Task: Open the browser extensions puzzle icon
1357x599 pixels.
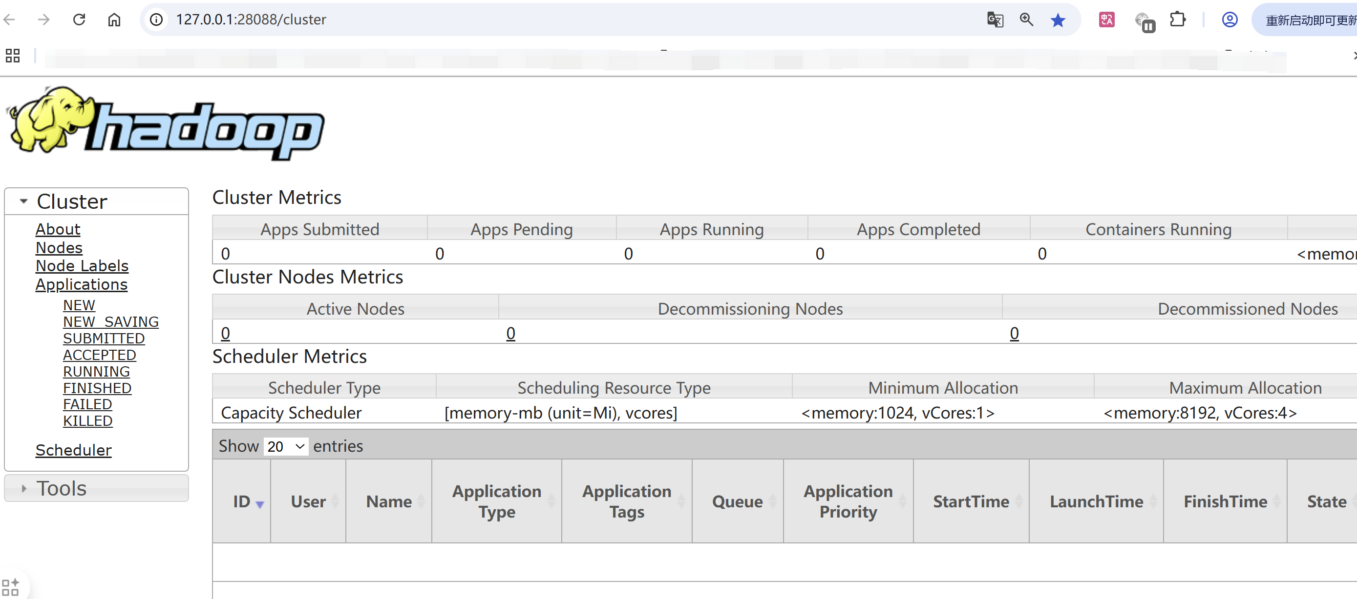Action: pos(1177,20)
